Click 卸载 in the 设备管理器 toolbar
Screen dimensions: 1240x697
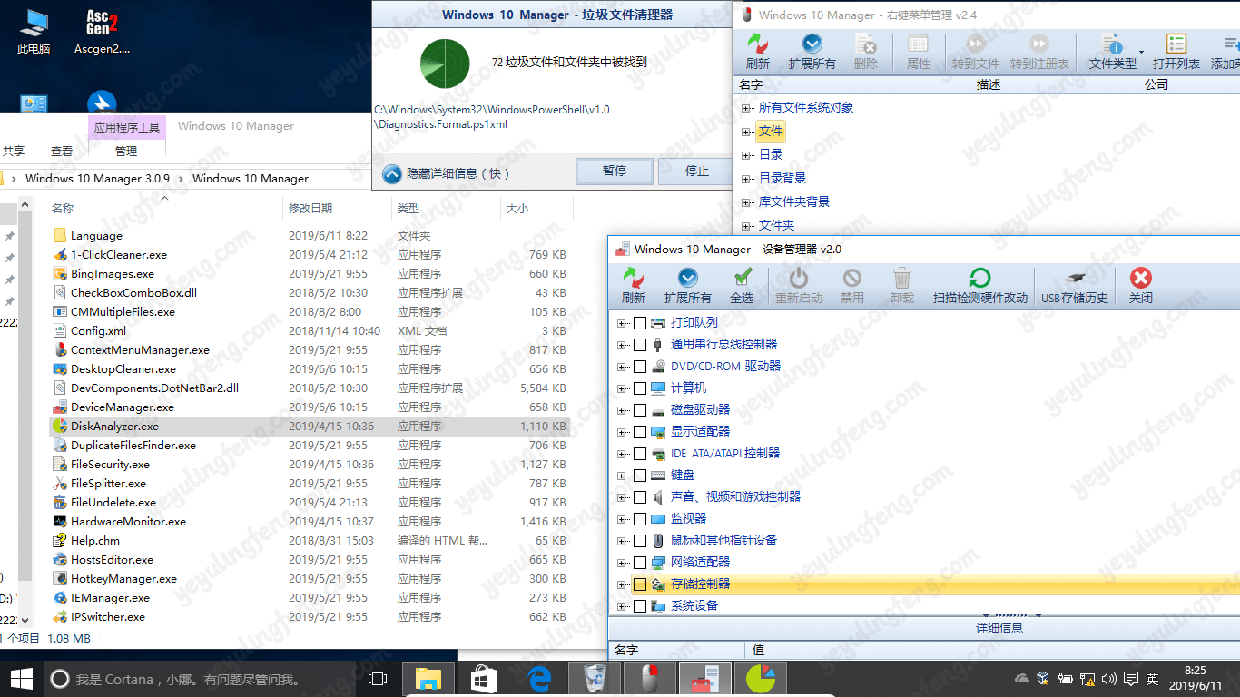[902, 286]
